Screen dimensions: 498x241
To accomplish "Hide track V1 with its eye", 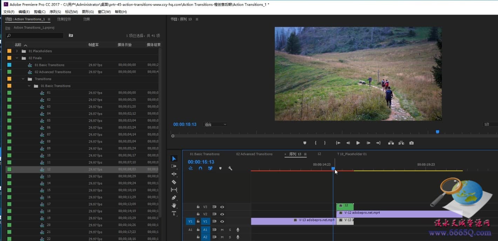I will click(222, 221).
